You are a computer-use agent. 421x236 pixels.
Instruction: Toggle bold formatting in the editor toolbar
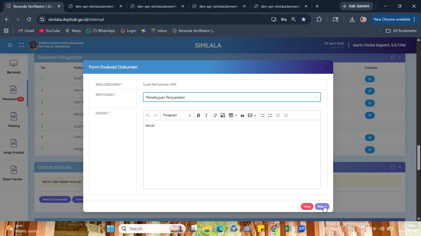[198, 115]
